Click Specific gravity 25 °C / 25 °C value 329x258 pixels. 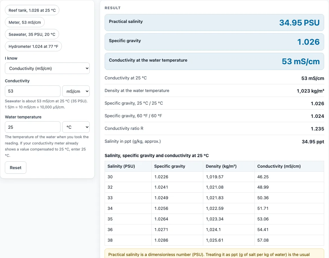click(317, 103)
